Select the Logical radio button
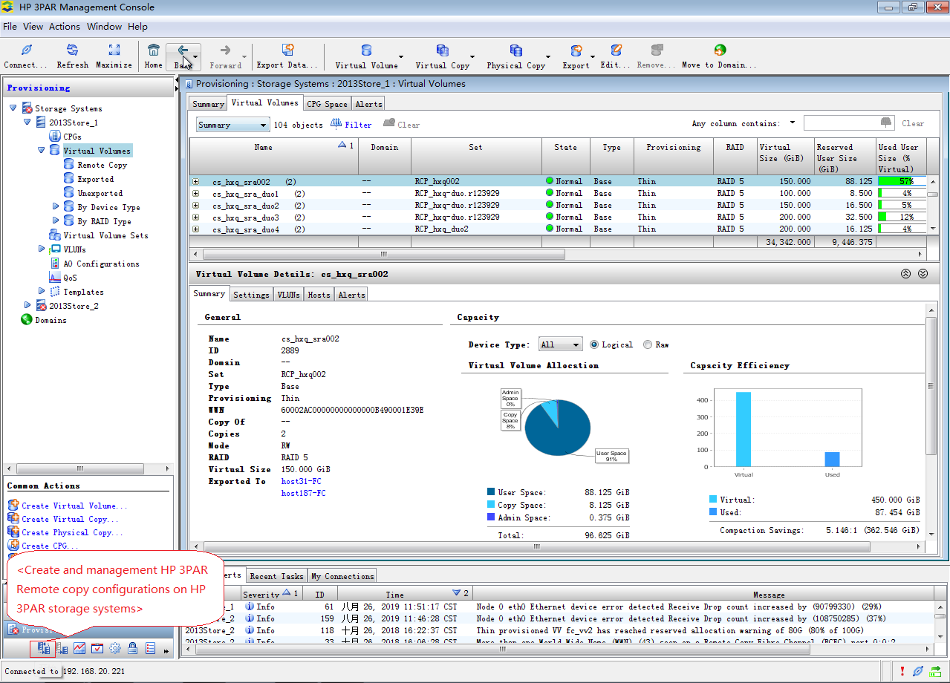Image resolution: width=950 pixels, height=683 pixels. [594, 344]
